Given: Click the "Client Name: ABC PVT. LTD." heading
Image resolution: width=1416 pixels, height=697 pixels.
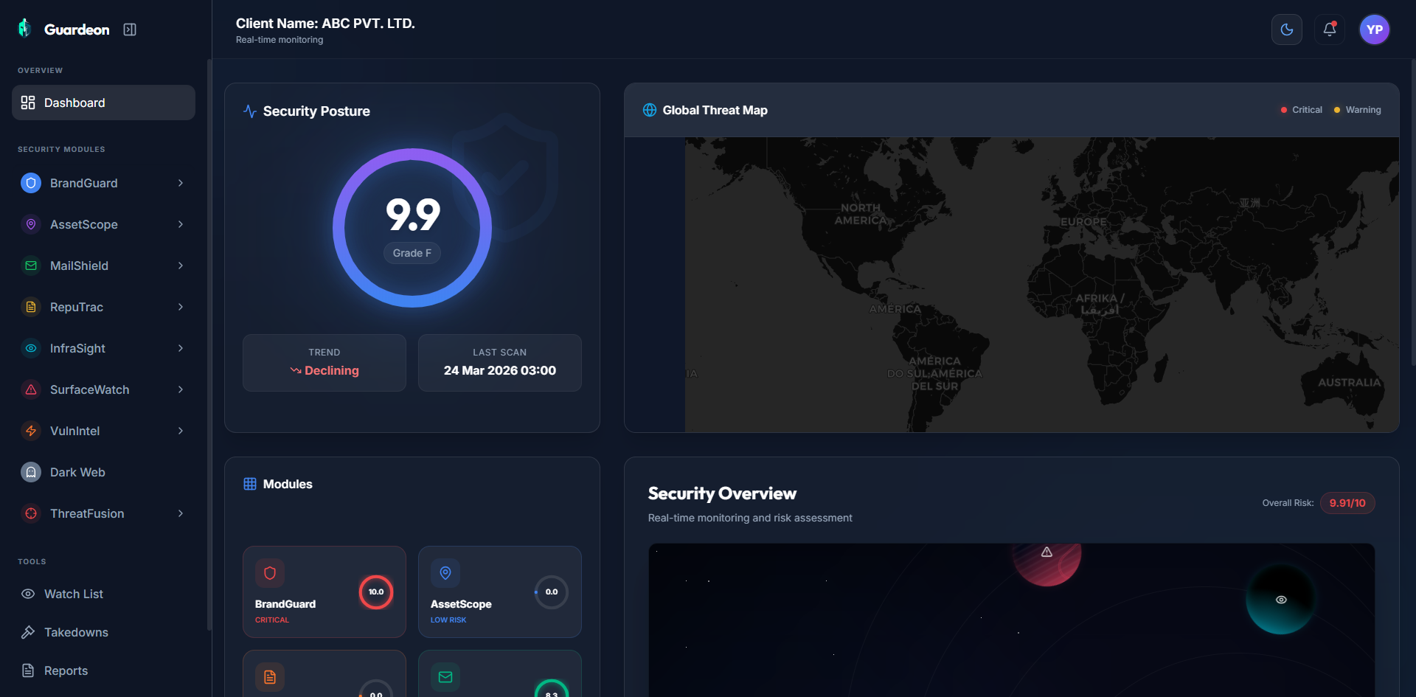Looking at the screenshot, I should [325, 24].
